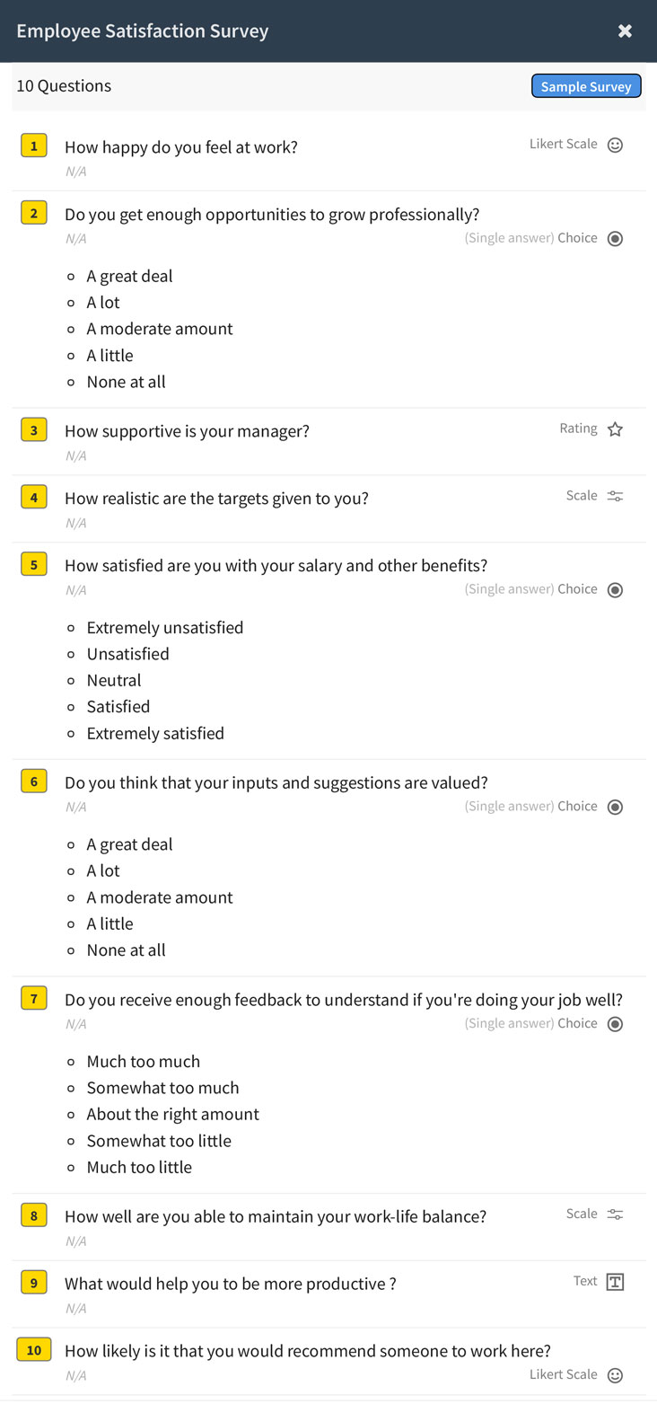
Task: Click the Scale sliders icon on question 4
Action: click(x=616, y=496)
